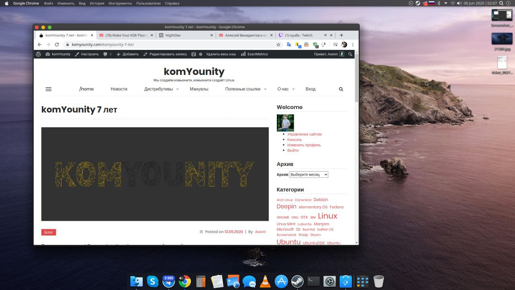Launch VLC media player from dock
The image size is (515, 290).
(x=265, y=281)
